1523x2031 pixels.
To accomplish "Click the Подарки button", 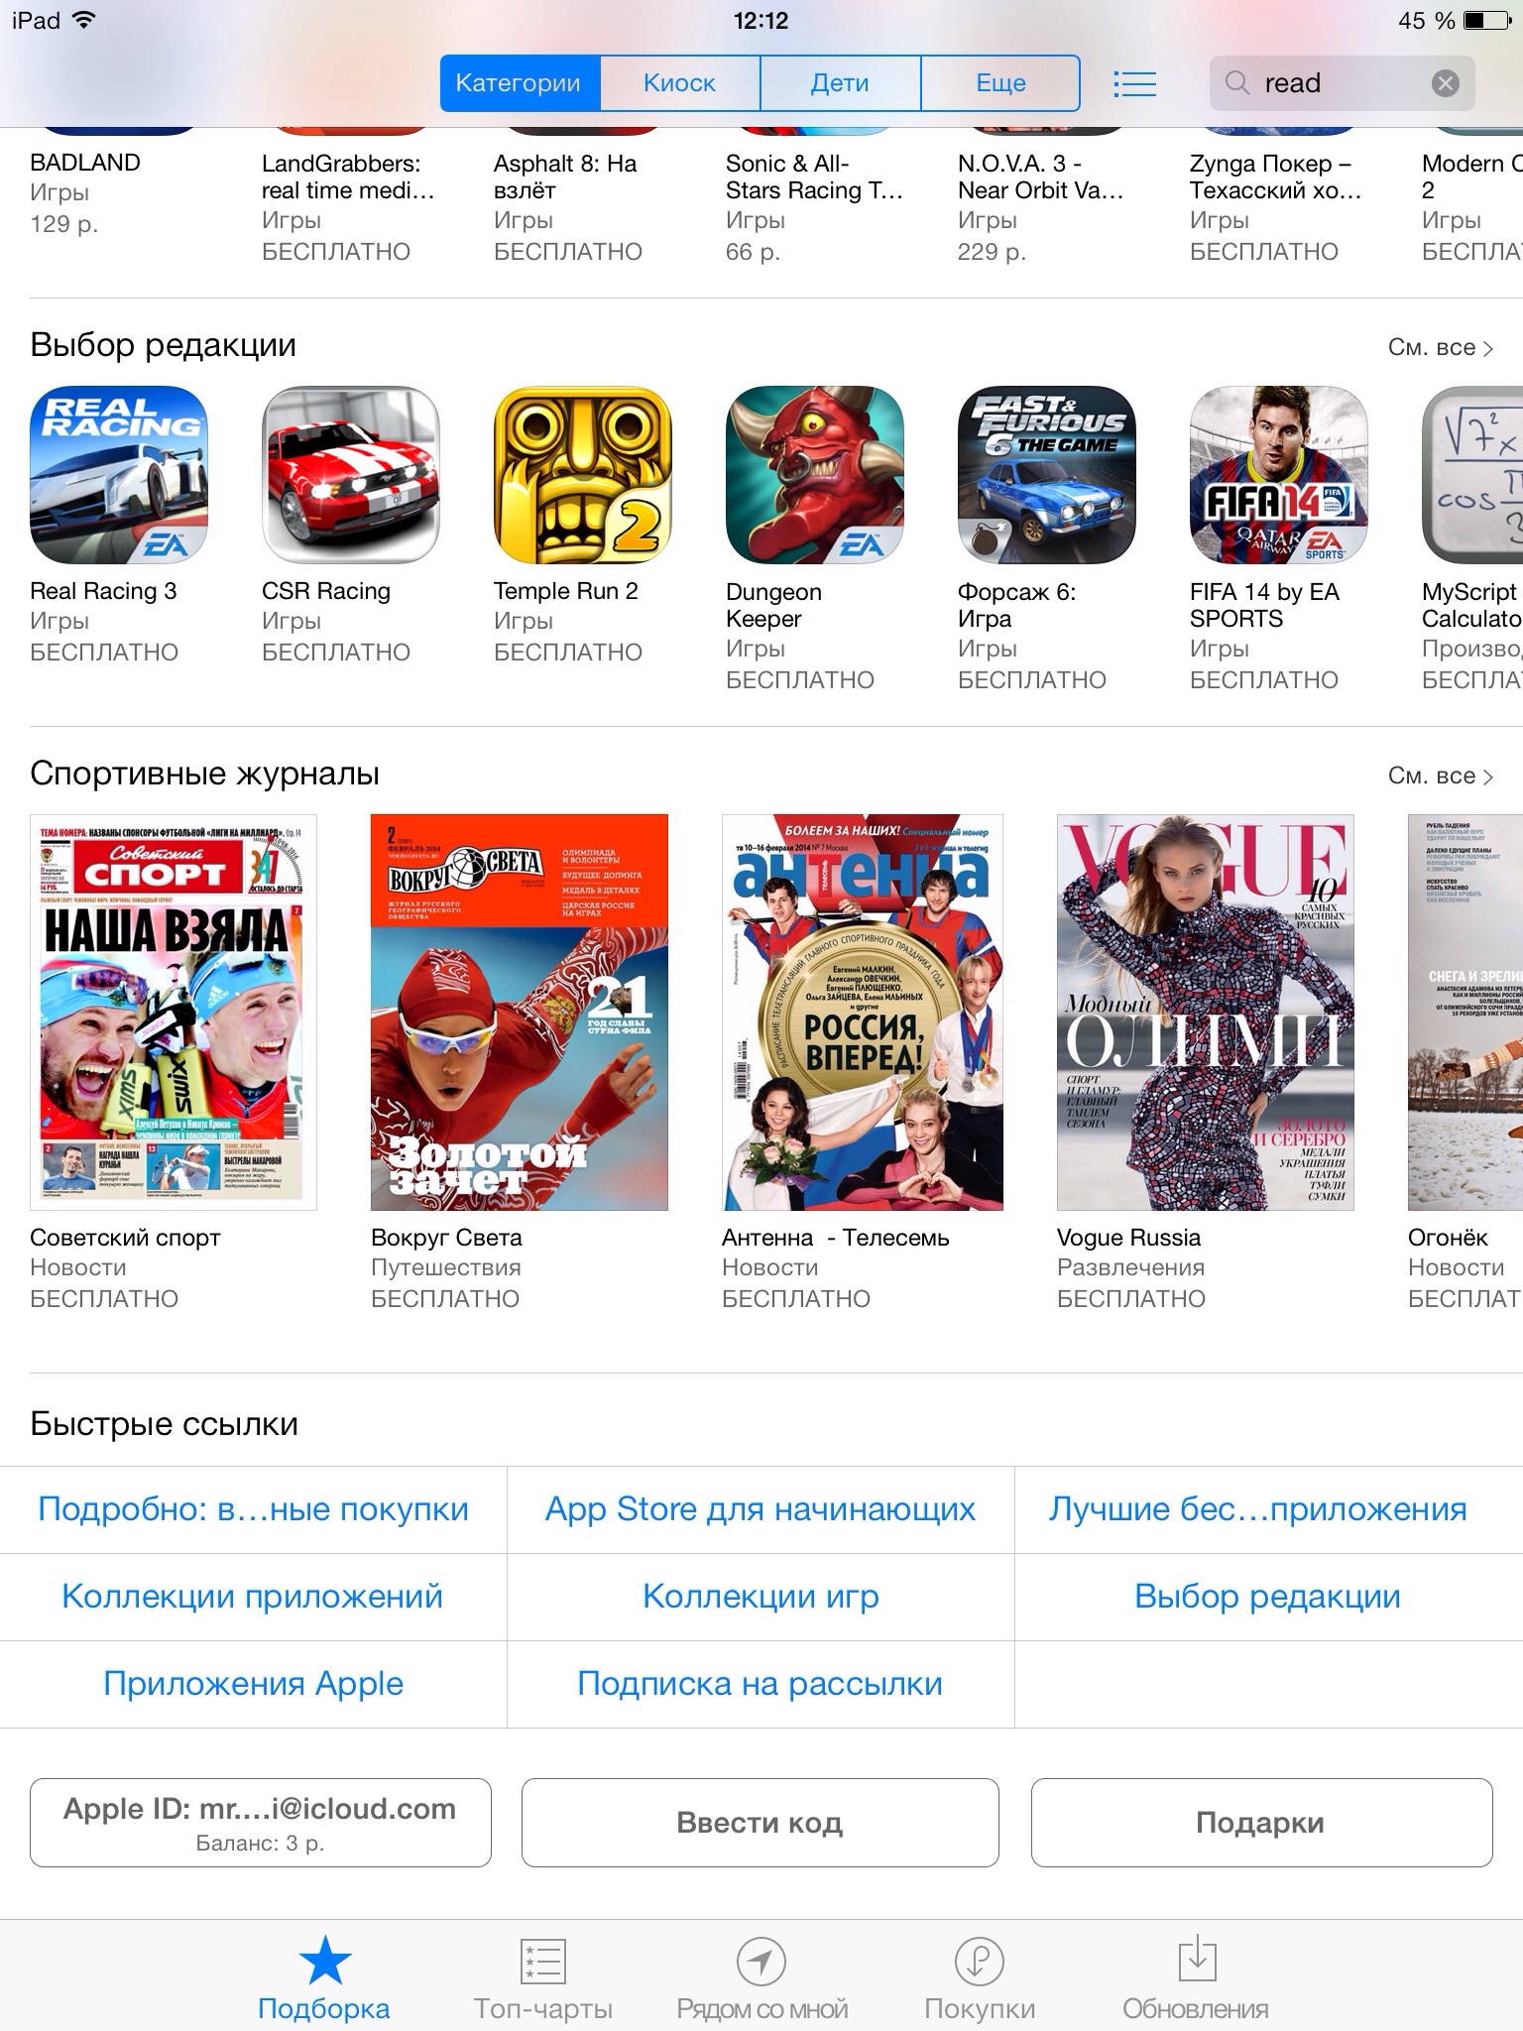I will 1261,1823.
